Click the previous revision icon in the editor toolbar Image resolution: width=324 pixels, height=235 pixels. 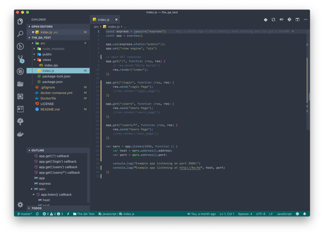tap(281, 20)
